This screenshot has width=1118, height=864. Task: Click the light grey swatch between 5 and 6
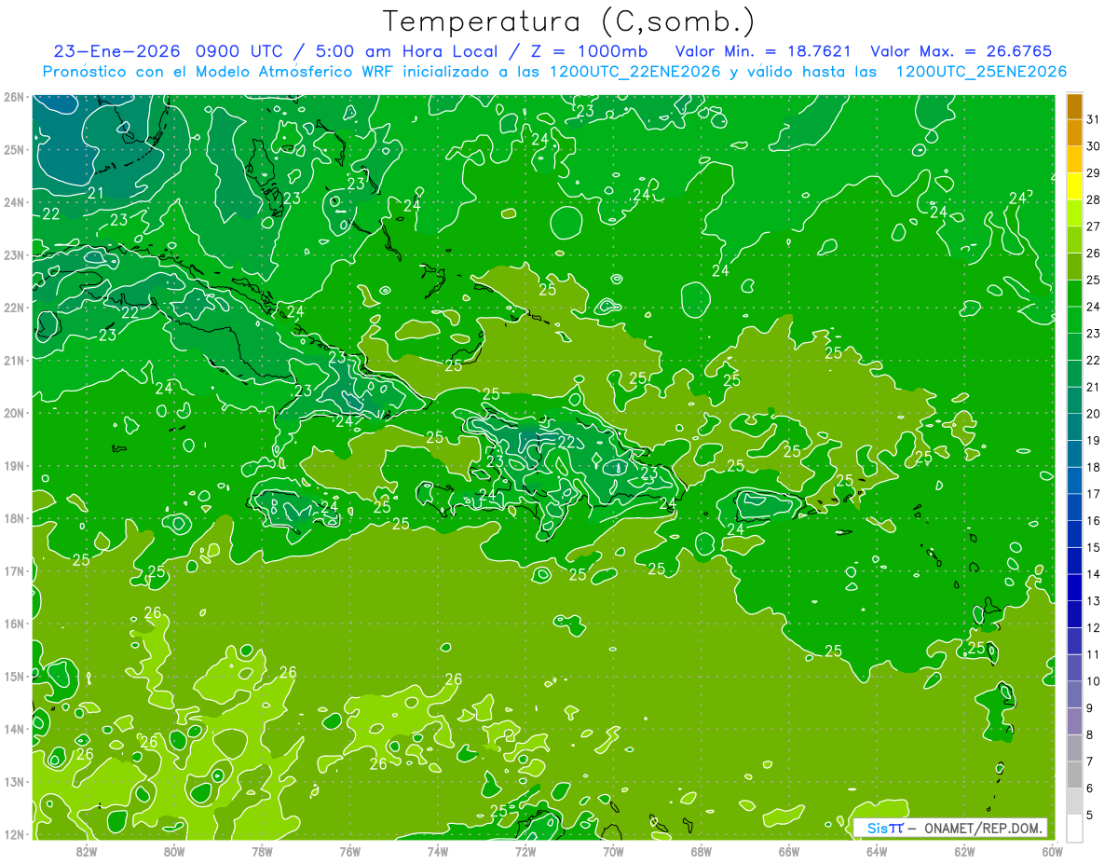coord(1074,802)
